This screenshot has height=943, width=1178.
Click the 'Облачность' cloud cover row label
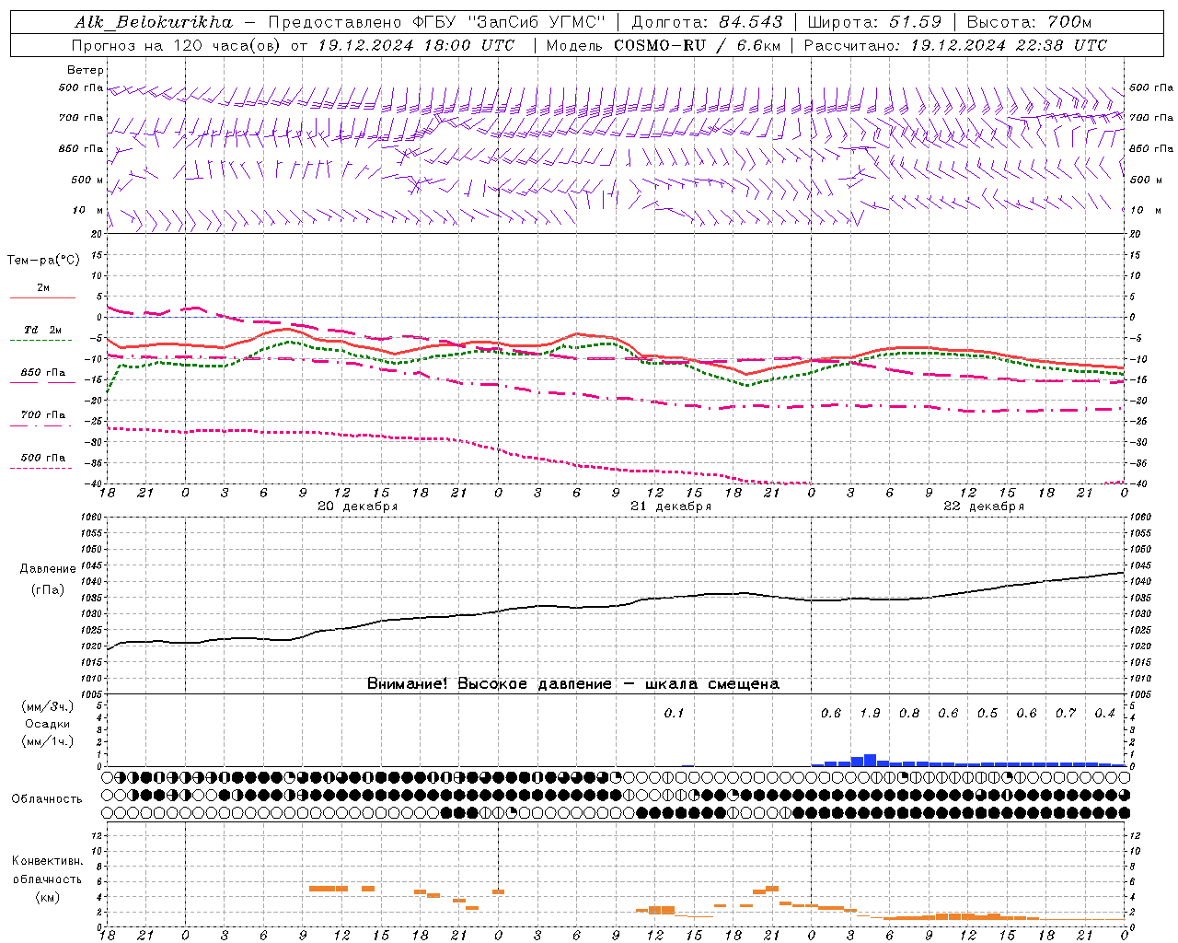[47, 799]
